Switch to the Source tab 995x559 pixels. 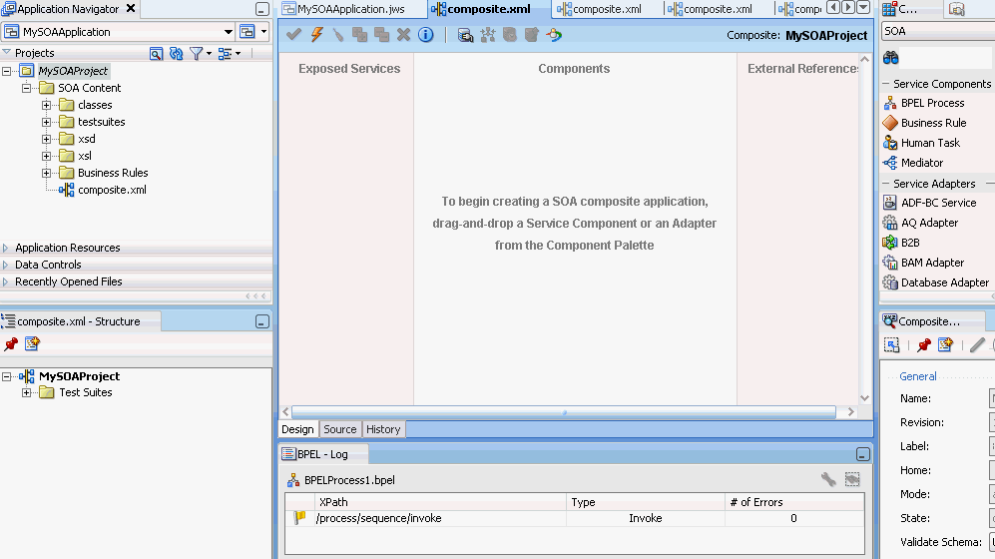coord(339,429)
